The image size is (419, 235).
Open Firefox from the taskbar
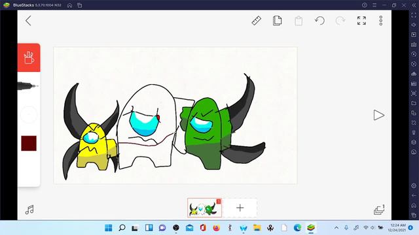pos(216,228)
